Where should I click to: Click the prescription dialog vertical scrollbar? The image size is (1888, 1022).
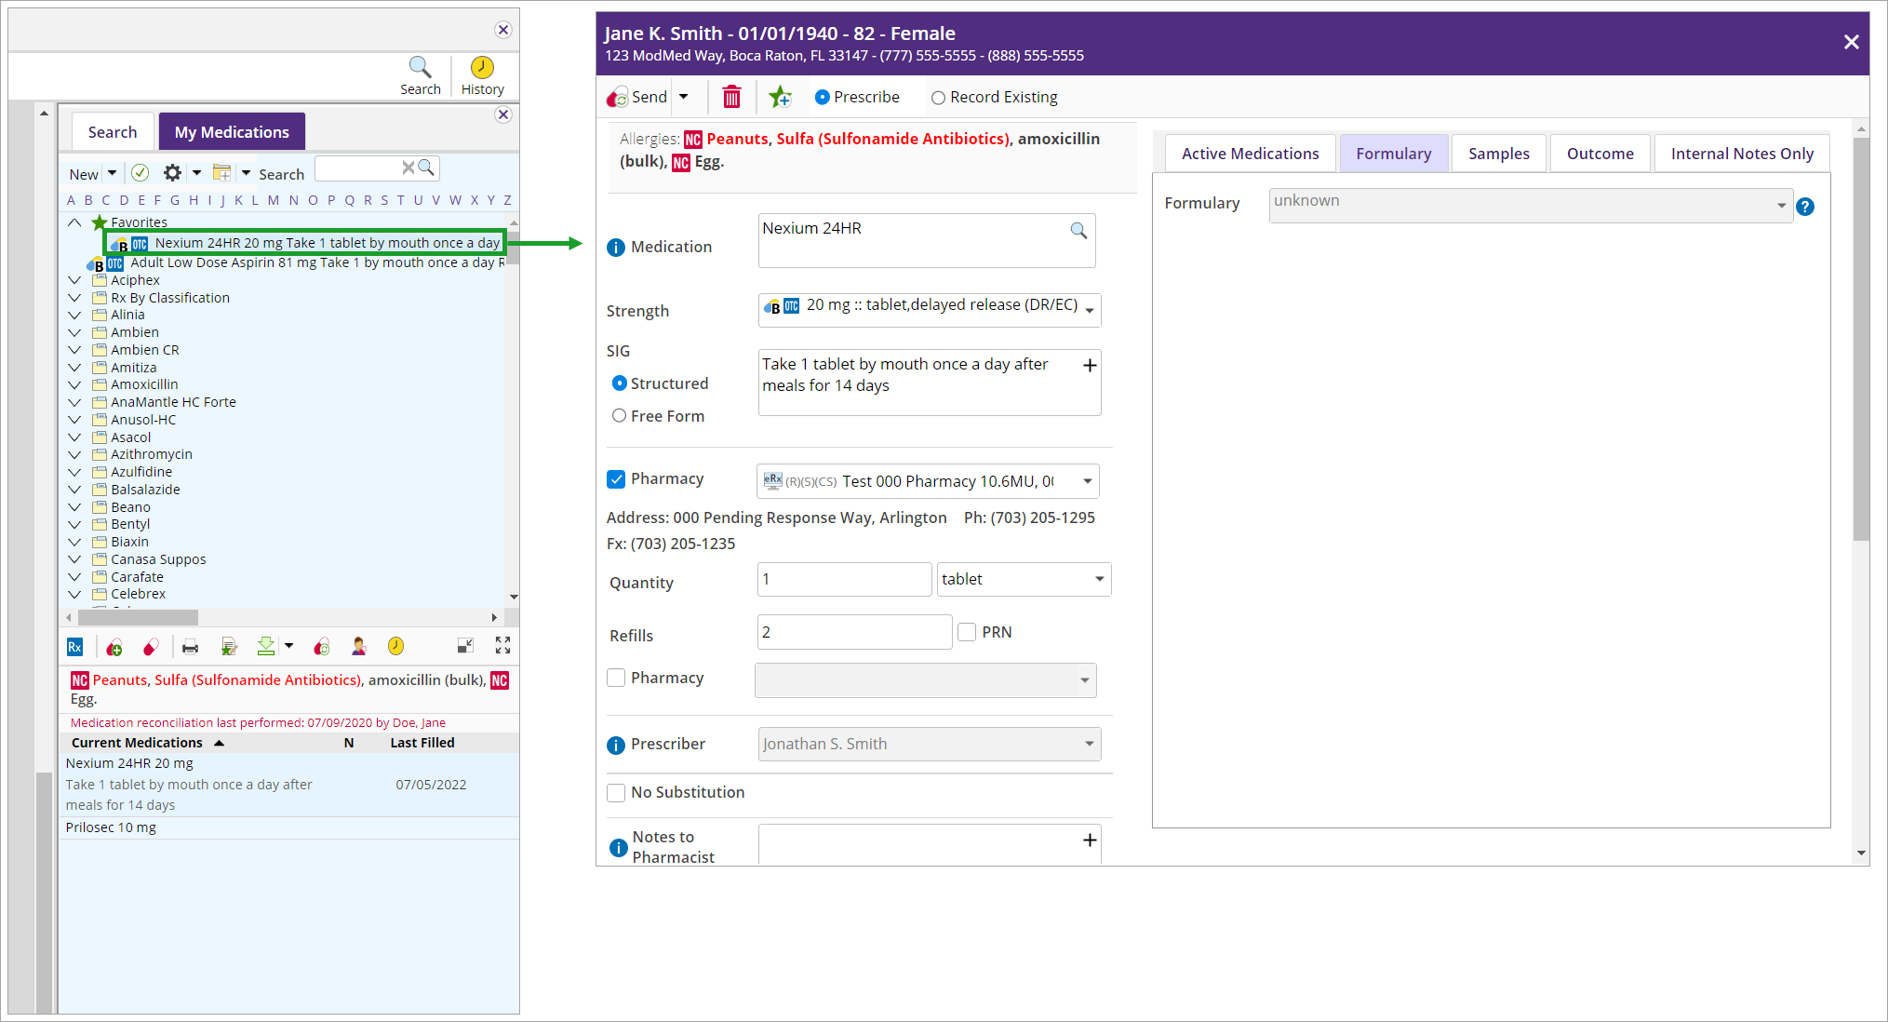pyautogui.click(x=1861, y=340)
